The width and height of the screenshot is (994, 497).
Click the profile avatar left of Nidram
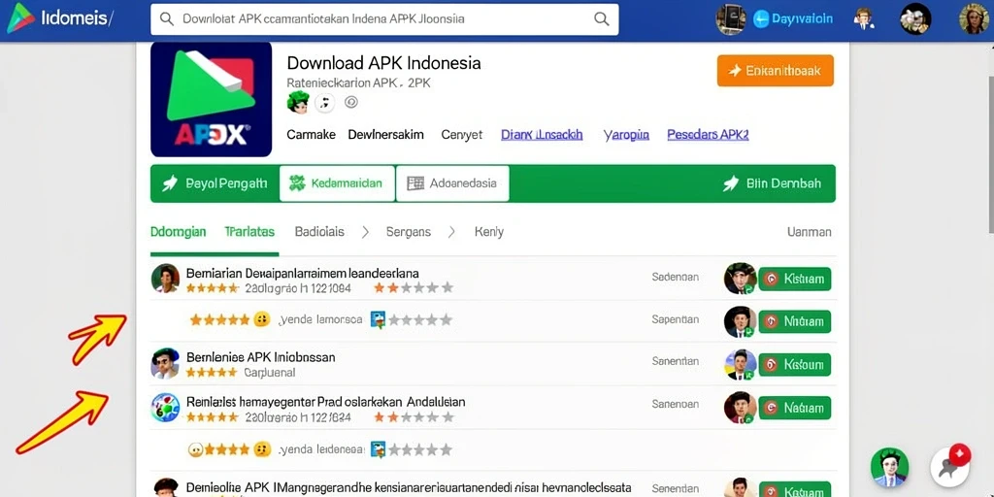(x=740, y=321)
